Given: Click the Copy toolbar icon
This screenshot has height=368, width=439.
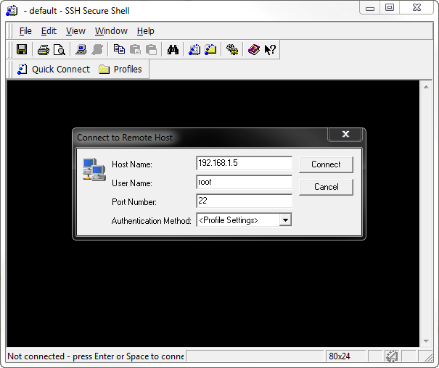Looking at the screenshot, I should click(119, 49).
